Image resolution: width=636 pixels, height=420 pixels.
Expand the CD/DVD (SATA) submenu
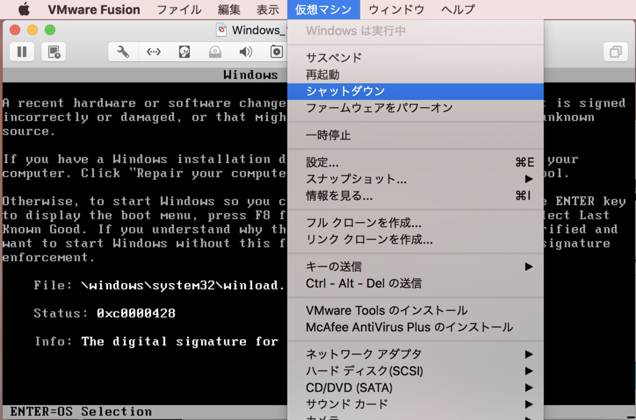[x=416, y=388]
